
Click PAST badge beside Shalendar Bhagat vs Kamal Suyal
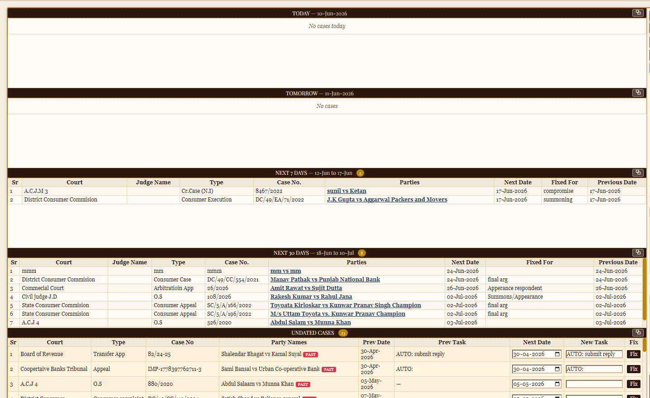[310, 355]
